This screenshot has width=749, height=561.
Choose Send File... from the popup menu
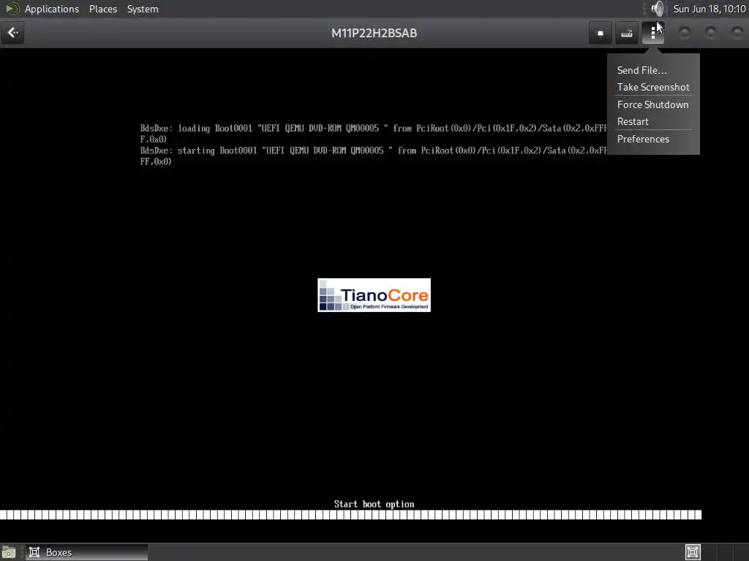pyautogui.click(x=641, y=70)
